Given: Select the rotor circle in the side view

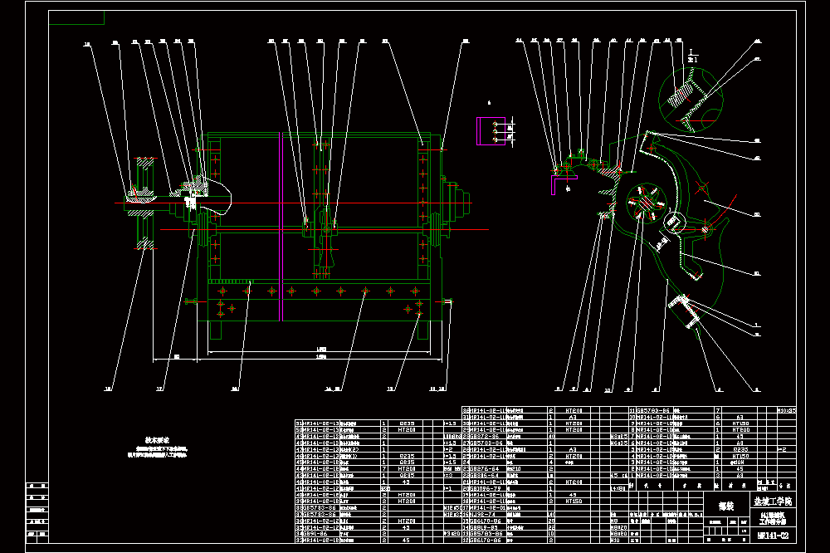Looking at the screenshot, I should pyautogui.click(x=647, y=203).
